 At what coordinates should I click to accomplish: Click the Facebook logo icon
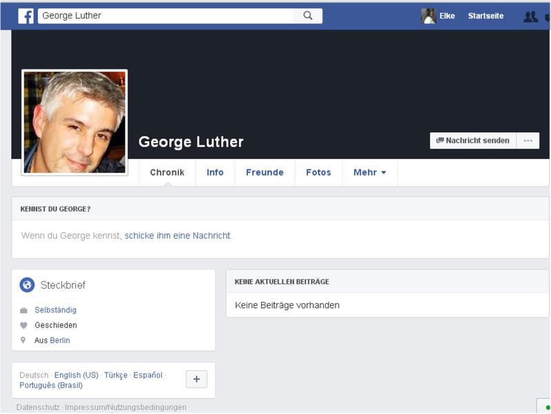25,16
